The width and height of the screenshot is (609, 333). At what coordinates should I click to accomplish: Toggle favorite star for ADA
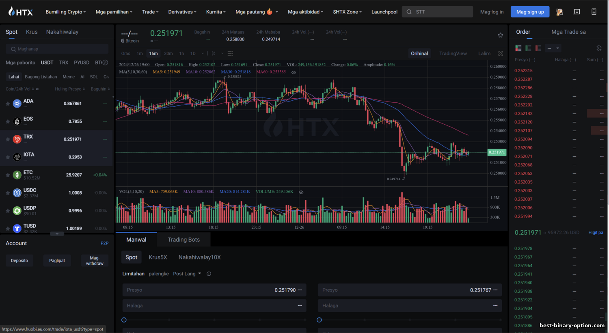8,104
